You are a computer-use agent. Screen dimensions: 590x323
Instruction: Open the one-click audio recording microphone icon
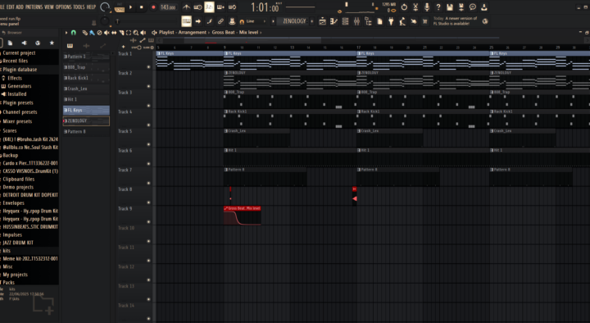click(x=427, y=7)
